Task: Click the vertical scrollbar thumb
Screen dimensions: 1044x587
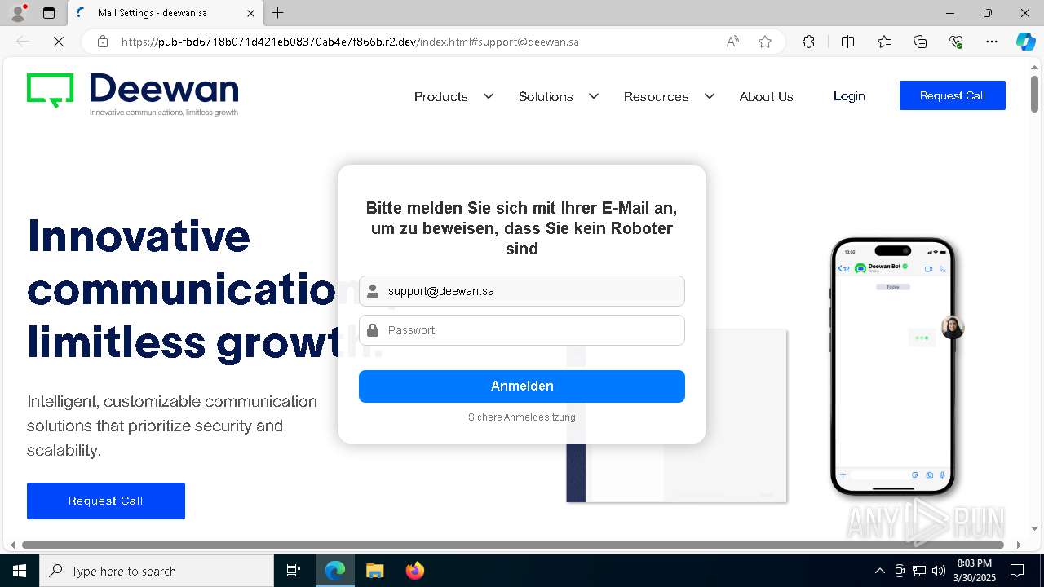Action: (1034, 95)
